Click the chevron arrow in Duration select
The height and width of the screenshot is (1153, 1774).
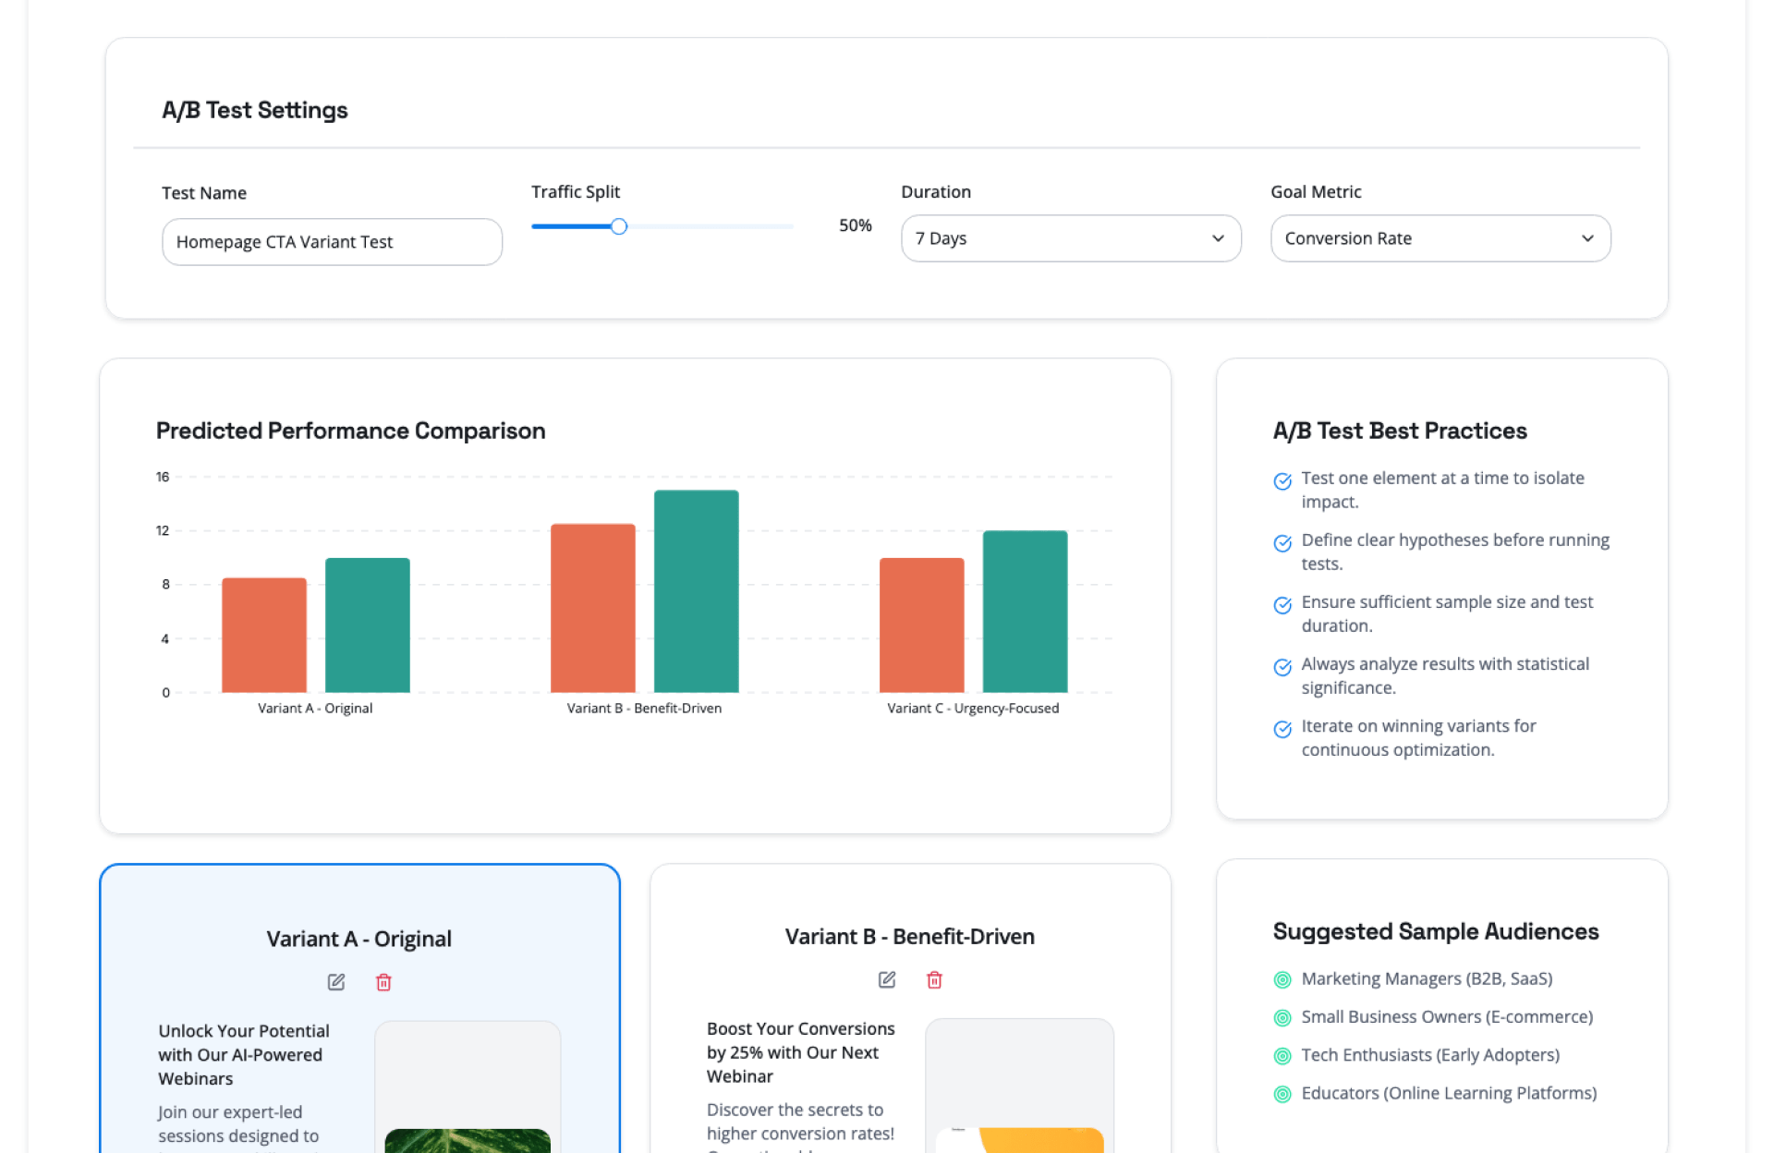[1218, 238]
